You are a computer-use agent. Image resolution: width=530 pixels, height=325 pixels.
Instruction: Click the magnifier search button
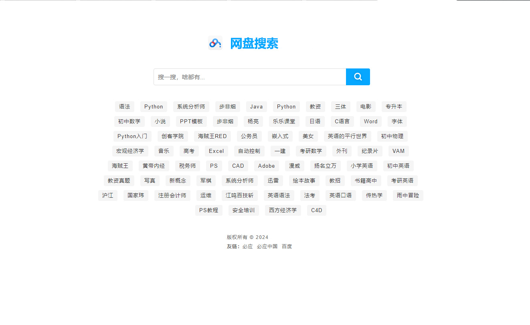[358, 77]
